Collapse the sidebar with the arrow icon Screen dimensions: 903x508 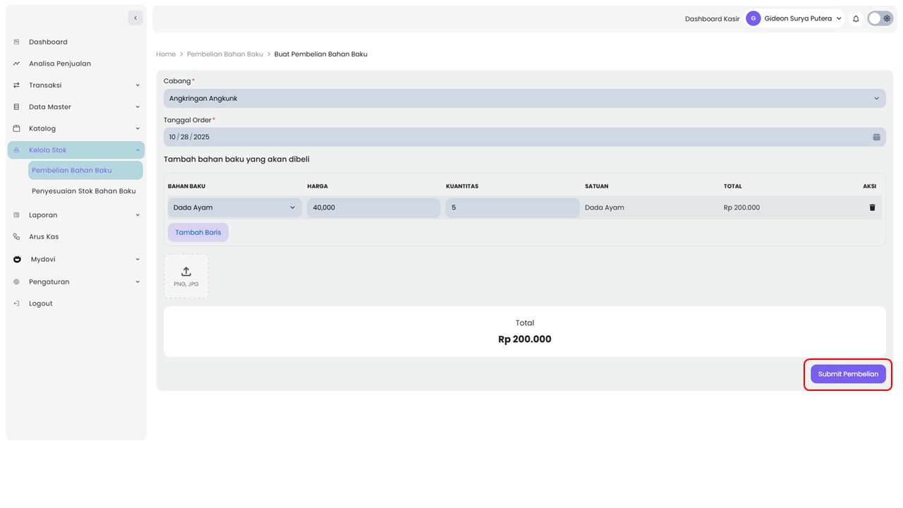(135, 18)
